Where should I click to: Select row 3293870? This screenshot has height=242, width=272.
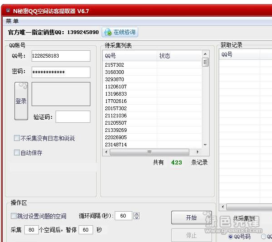coord(152,79)
